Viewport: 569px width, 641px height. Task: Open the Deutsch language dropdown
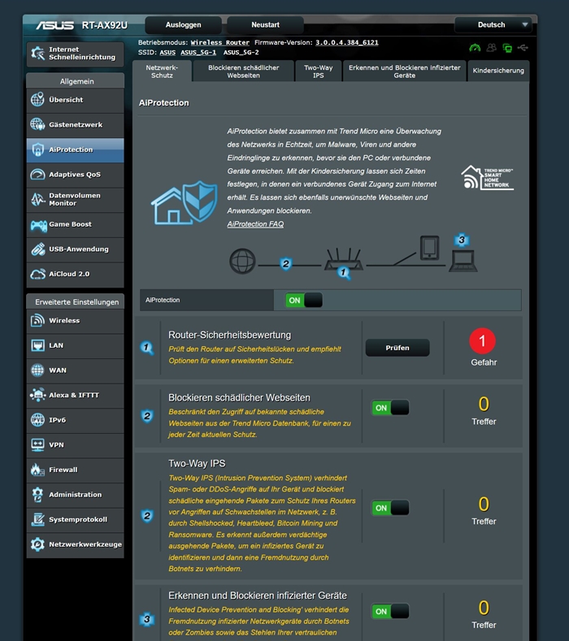[493, 25]
